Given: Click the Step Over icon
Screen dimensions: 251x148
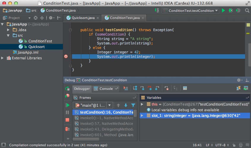Looking at the screenshot, I should point(135,88).
